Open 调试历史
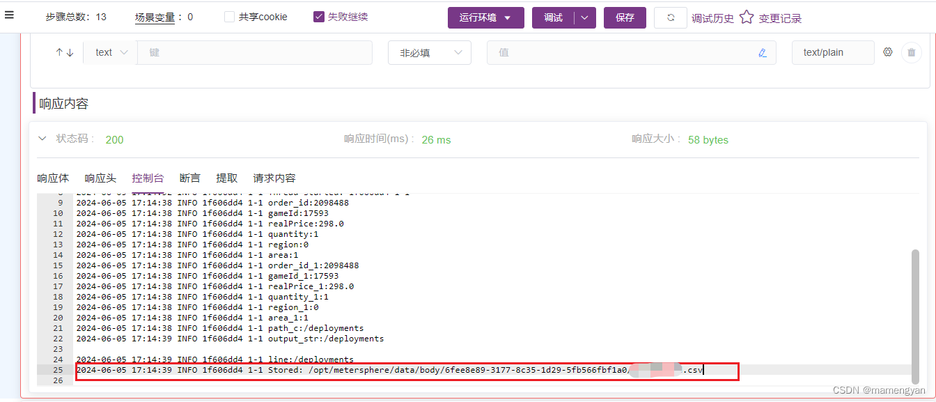936x402 pixels. [712, 18]
